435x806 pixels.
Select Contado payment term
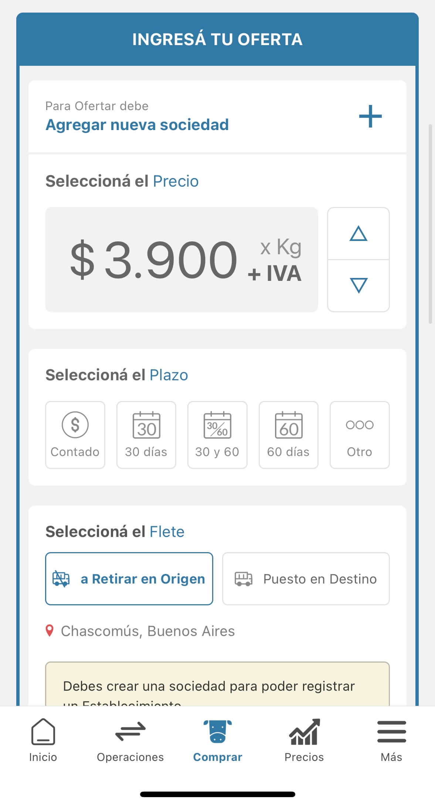click(x=75, y=435)
